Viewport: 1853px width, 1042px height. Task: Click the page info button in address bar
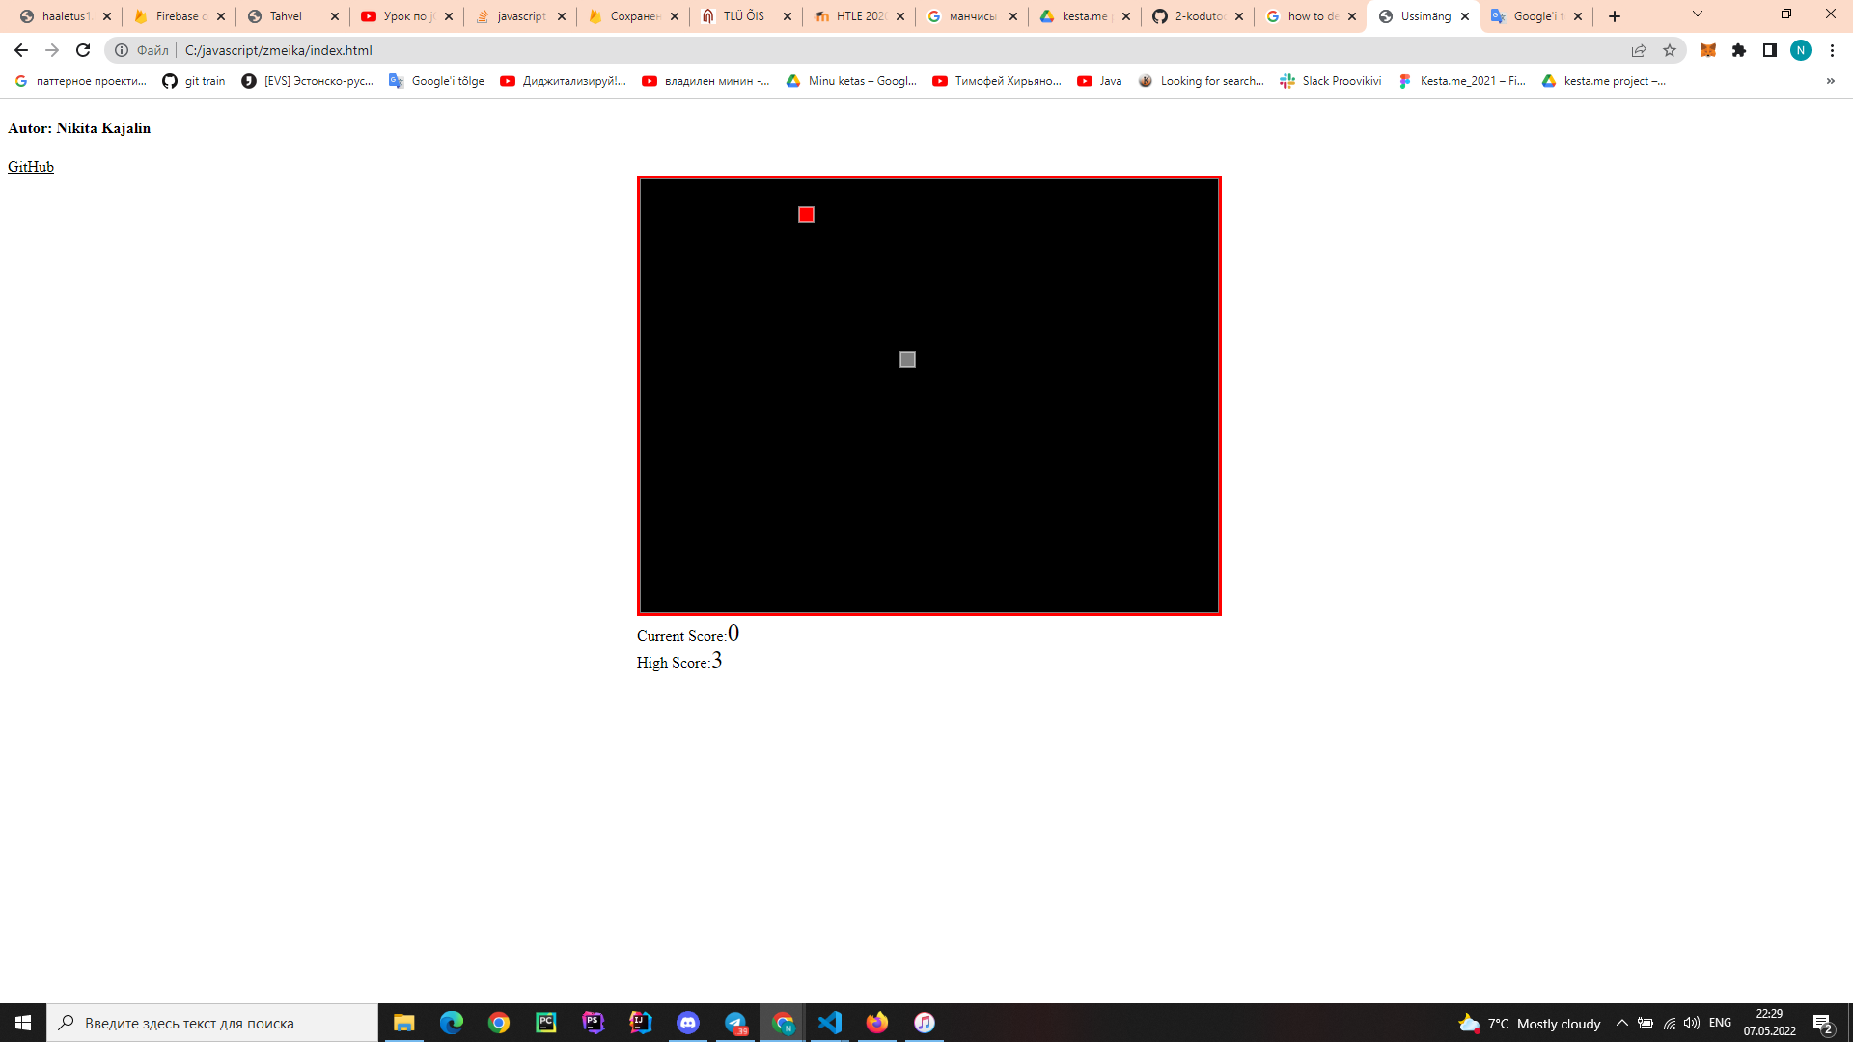tap(123, 50)
